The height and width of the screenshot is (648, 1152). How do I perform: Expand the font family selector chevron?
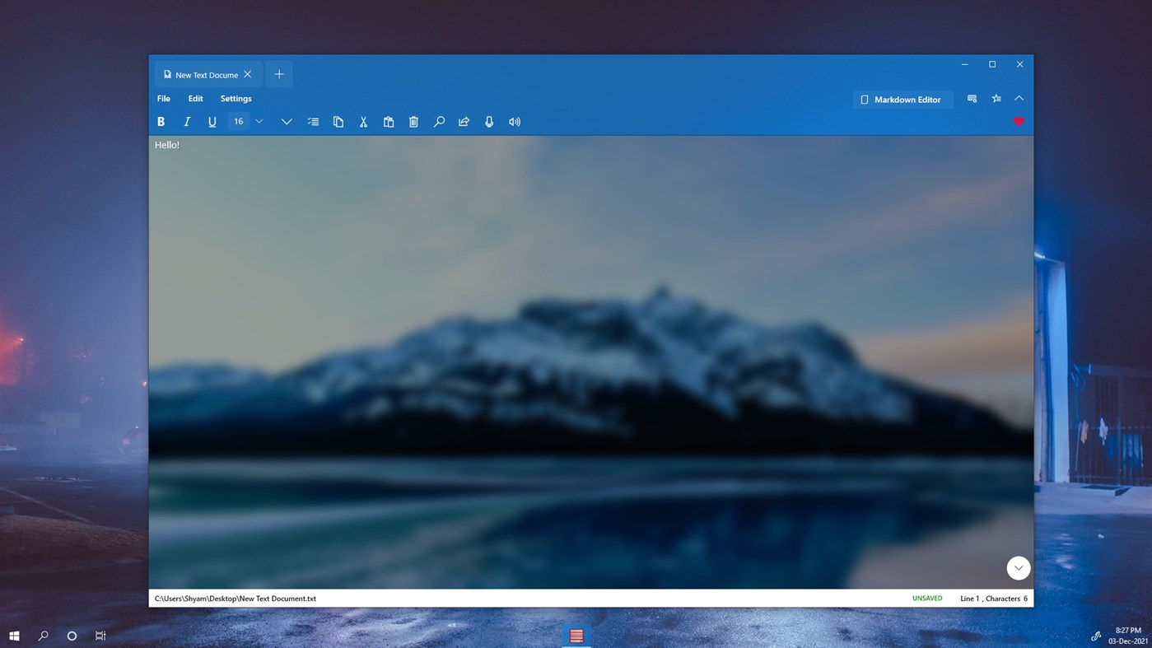(286, 121)
